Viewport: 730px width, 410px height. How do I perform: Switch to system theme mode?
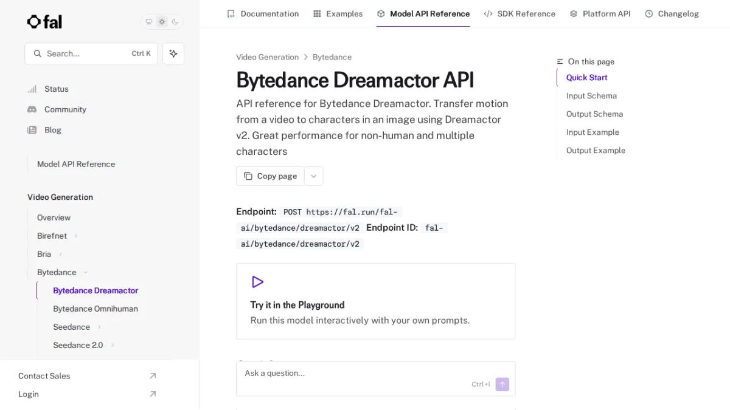click(148, 22)
